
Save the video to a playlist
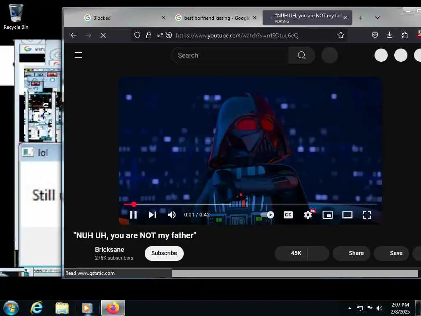[391, 253]
